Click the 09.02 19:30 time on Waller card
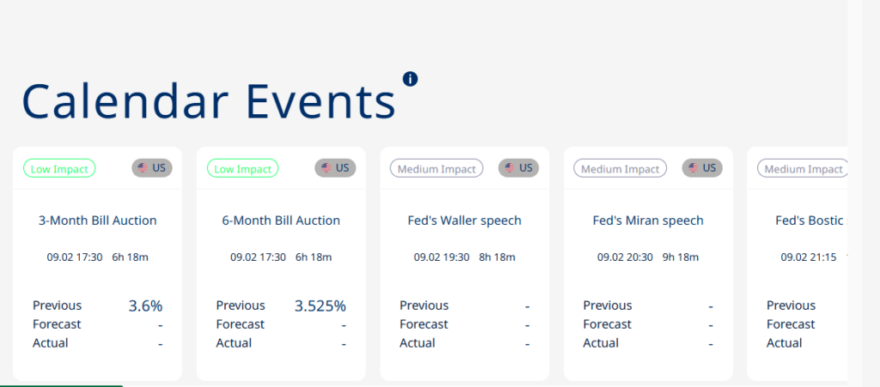This screenshot has width=880, height=387. (442, 257)
